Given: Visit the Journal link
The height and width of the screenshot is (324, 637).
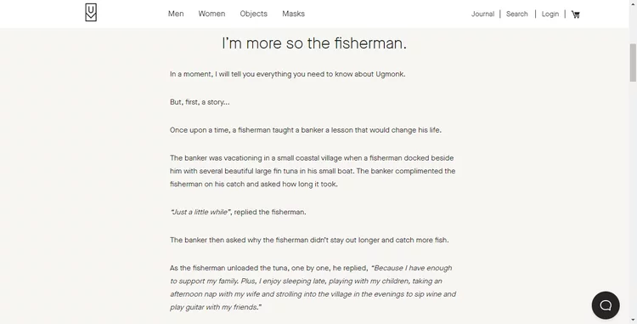Looking at the screenshot, I should click(x=482, y=14).
